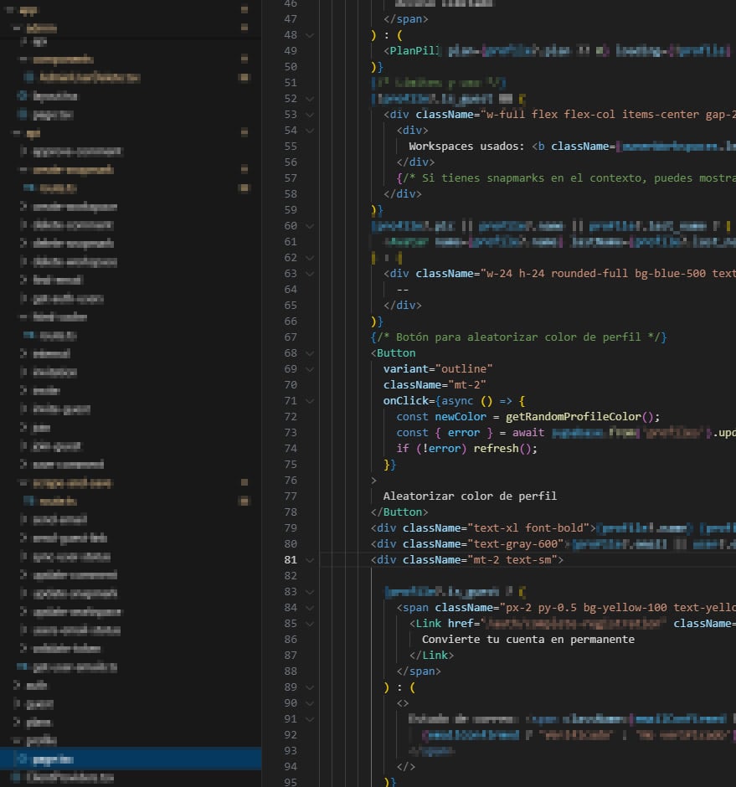Collapse the onClick handler at line 71
Viewport: 736px width, 787px height.
(310, 401)
